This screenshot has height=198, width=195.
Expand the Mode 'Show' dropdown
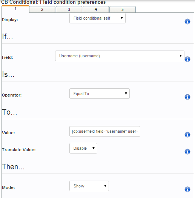pos(89,186)
